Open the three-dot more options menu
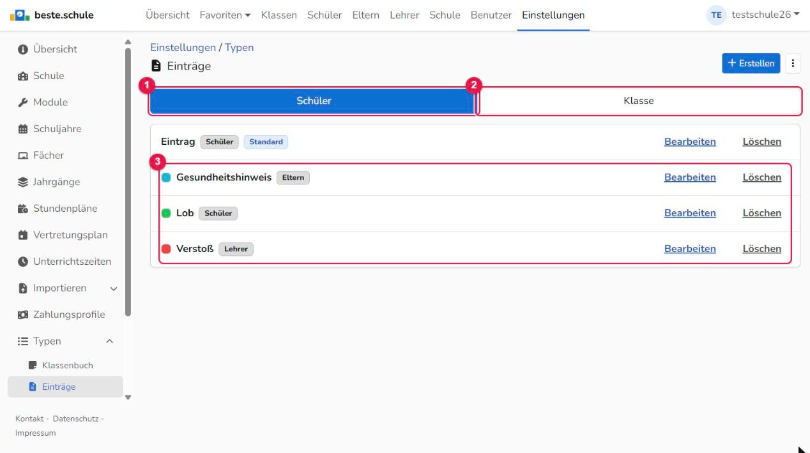The height and width of the screenshot is (453, 810). (793, 63)
